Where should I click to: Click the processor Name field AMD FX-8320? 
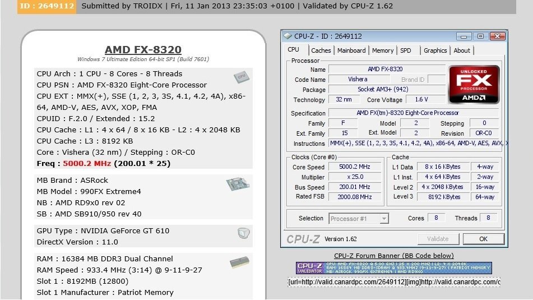coord(387,69)
